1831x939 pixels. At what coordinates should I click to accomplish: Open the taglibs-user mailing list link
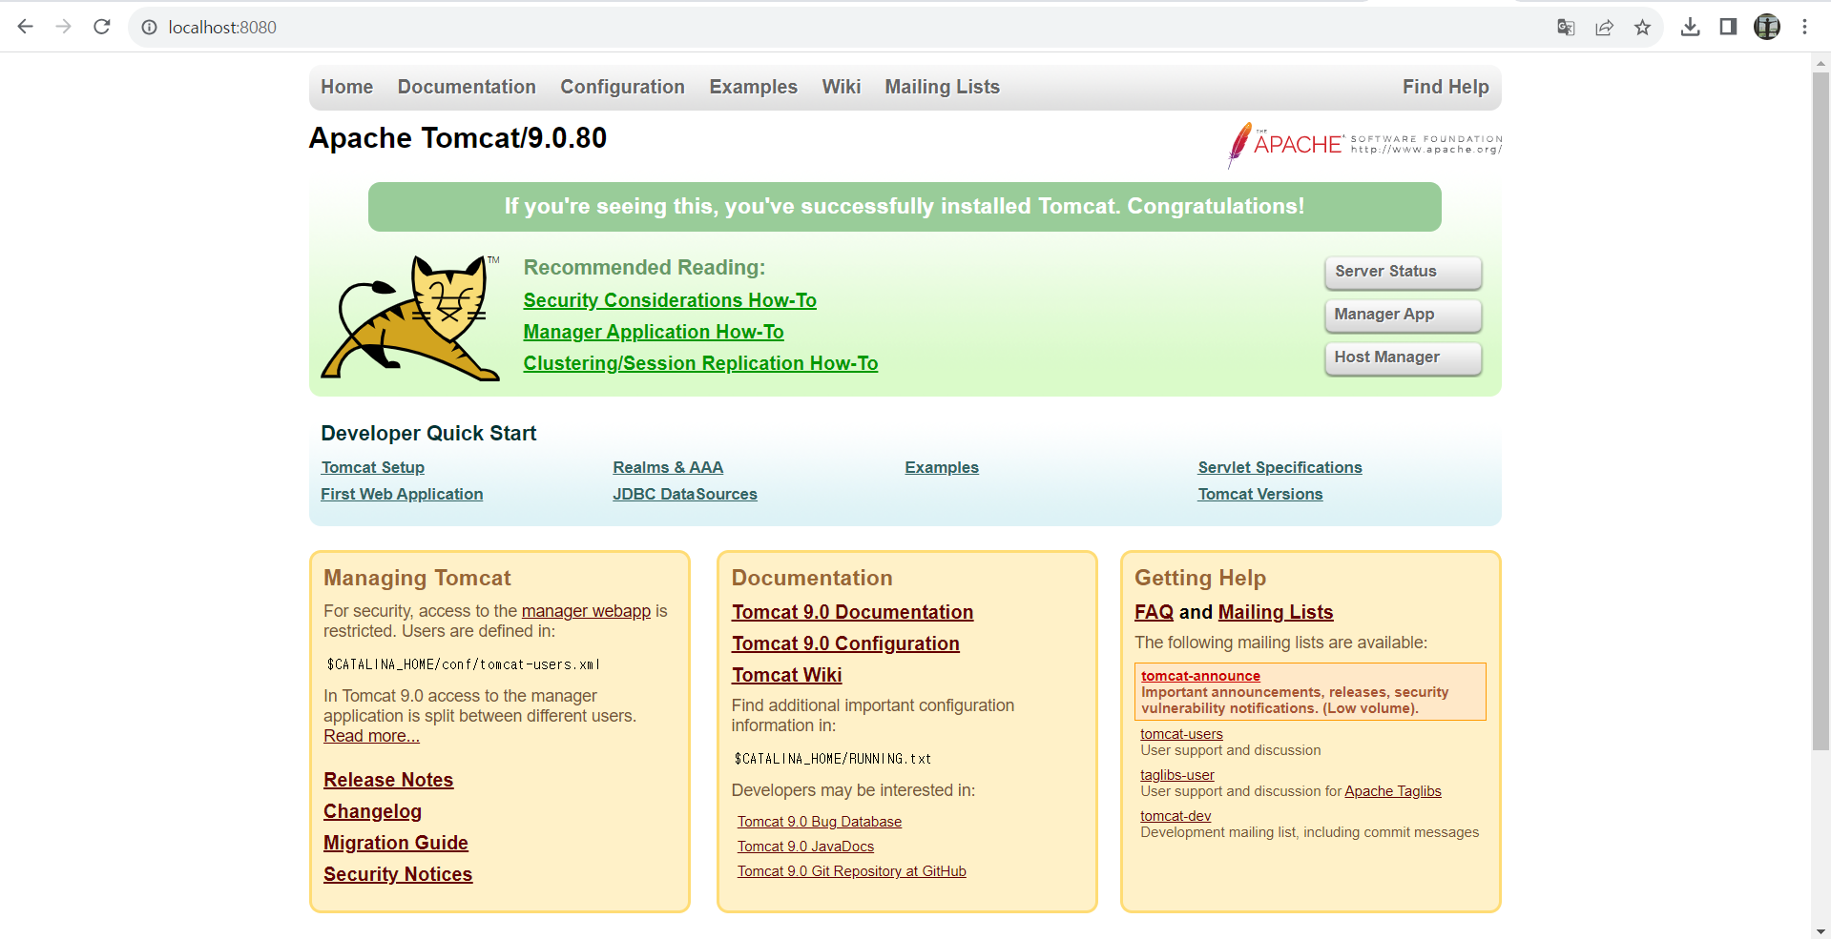tap(1177, 775)
